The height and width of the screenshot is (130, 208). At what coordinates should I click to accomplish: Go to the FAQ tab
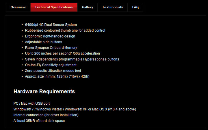coord(135,7)
